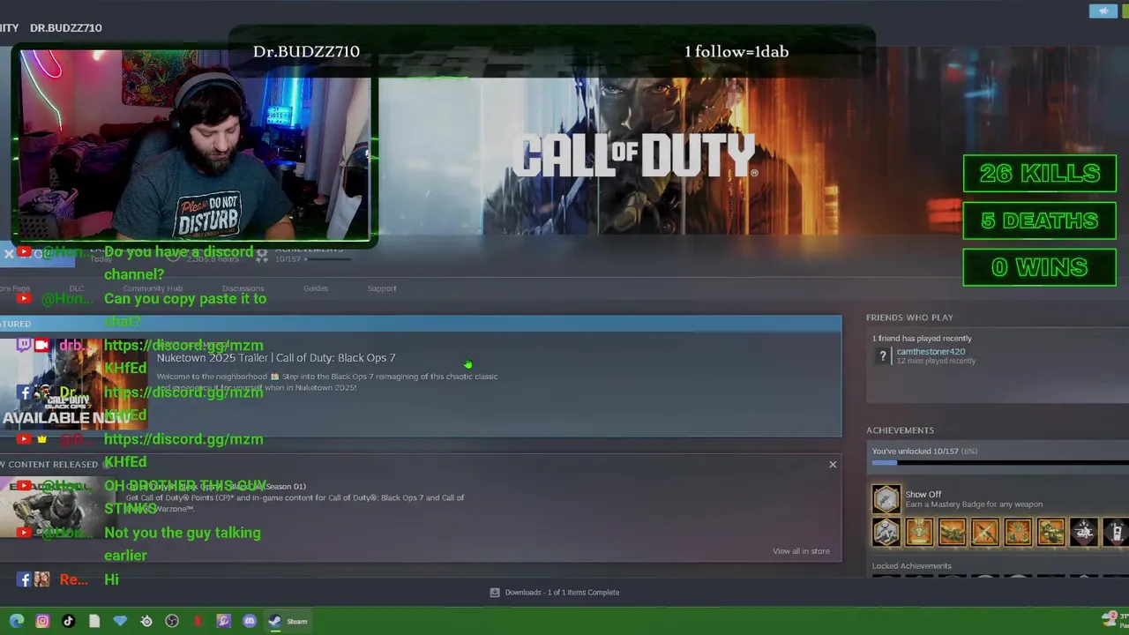Click 'Show Off' achievement title
This screenshot has width=1129, height=635.
tap(923, 495)
